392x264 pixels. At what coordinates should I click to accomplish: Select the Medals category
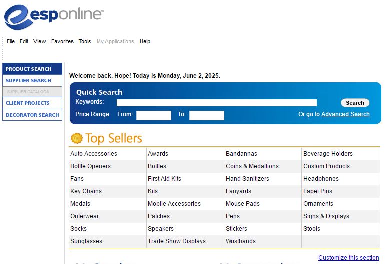(80, 204)
